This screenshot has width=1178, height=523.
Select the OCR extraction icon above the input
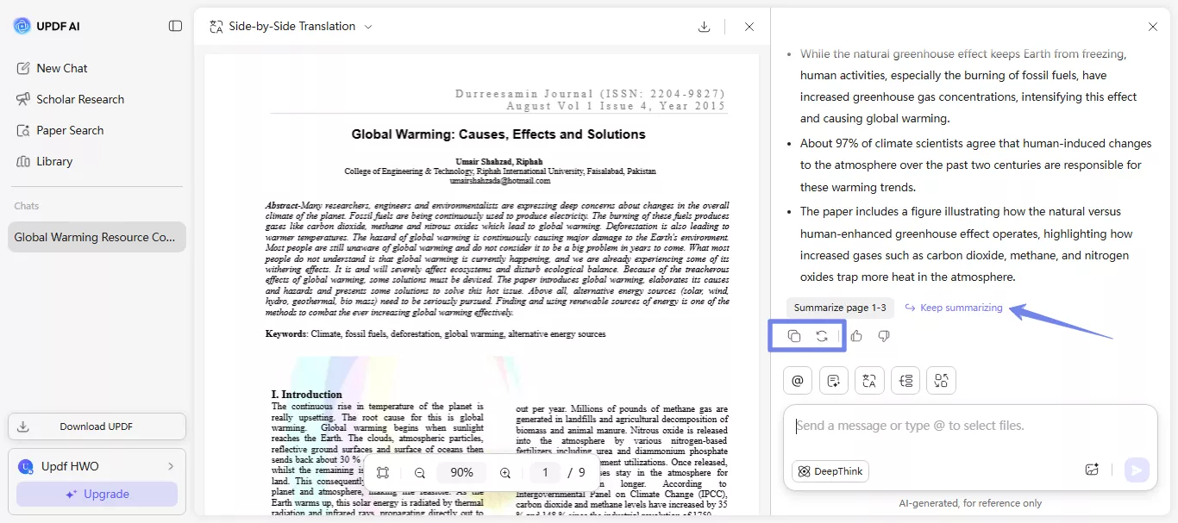pos(941,380)
